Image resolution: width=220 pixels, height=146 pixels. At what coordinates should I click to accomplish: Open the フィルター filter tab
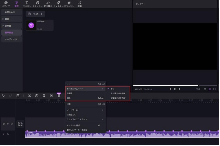click(58, 4)
